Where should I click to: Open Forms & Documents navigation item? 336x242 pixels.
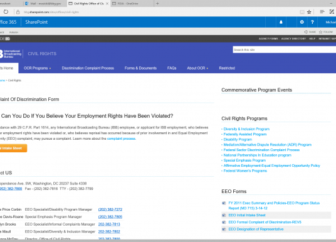(140, 68)
